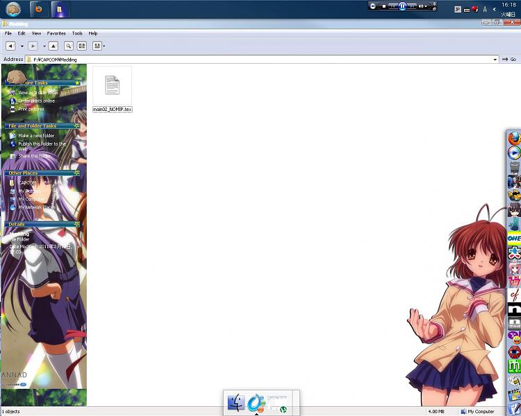Image resolution: width=521 pixels, height=416 pixels.
Task: Click the blue swirl icon in bottom dock
Action: (256, 403)
